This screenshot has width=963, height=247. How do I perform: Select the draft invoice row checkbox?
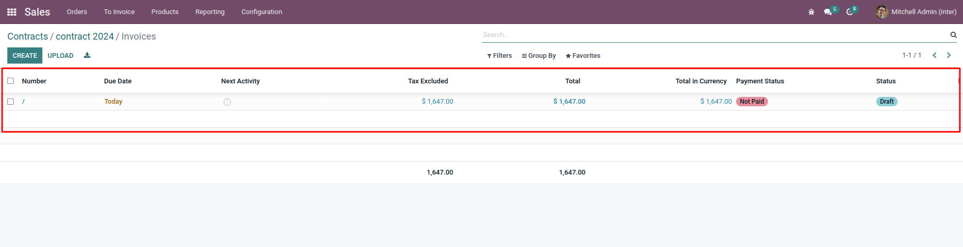(10, 102)
